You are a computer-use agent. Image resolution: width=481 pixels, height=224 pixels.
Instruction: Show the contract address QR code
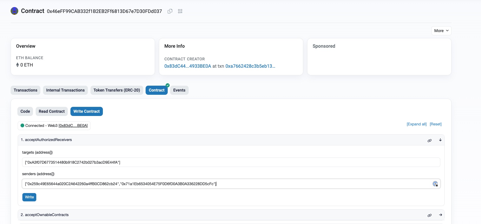tap(180, 11)
